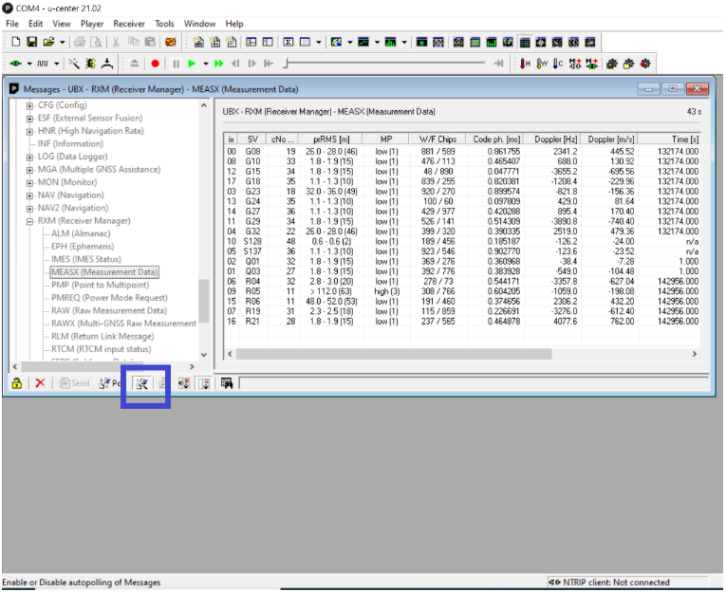Viewport: 726px width, 592px height.
Task: Click the receiver connection plug icon
Action: (x=15, y=64)
